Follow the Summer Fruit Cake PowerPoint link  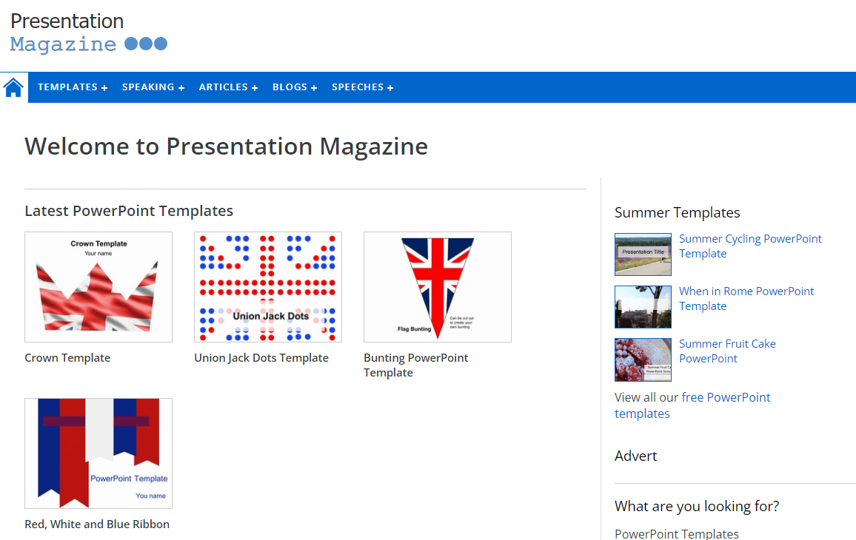click(727, 351)
